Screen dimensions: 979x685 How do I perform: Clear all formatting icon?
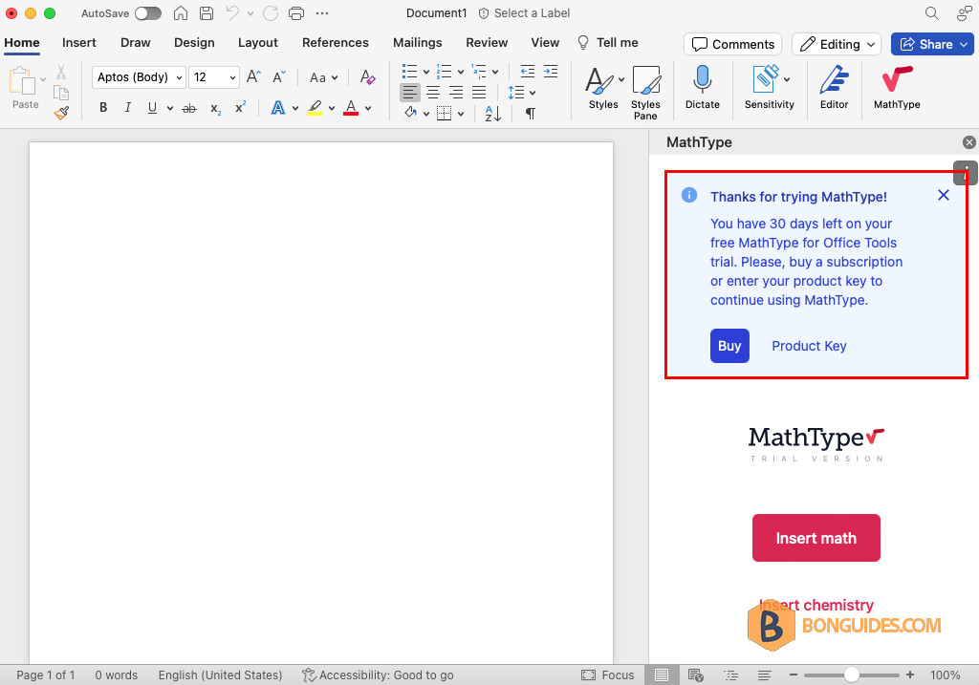[367, 76]
